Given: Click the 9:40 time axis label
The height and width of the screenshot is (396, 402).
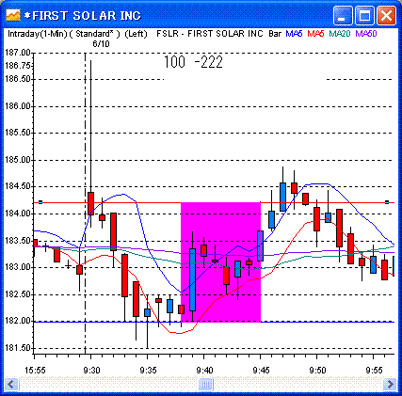Looking at the screenshot, I should point(205,371).
